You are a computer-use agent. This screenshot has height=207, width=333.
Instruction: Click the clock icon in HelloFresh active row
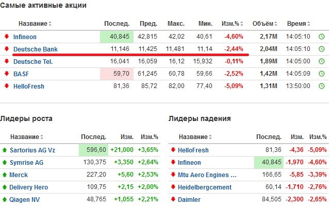click(x=322, y=86)
